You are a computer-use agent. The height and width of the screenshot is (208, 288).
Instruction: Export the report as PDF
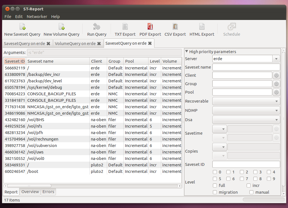(x=150, y=27)
